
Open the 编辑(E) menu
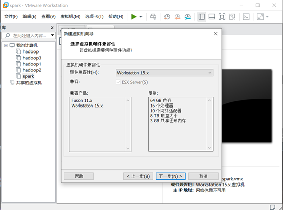[30, 17]
